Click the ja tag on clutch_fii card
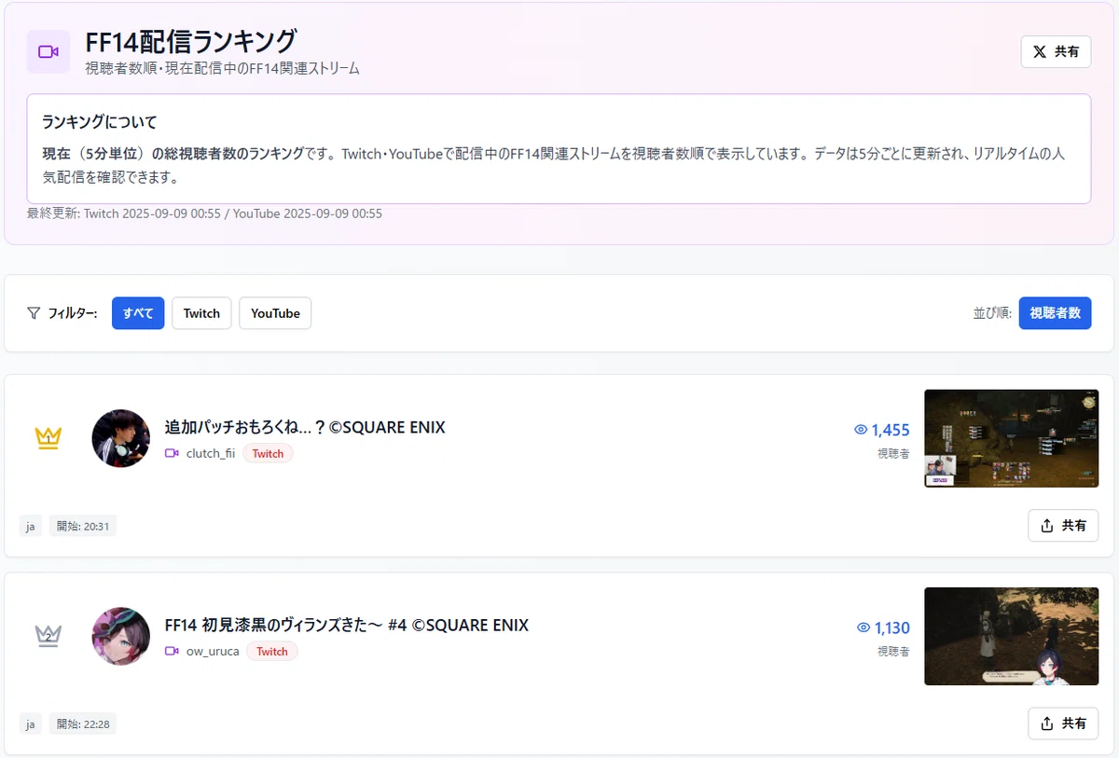The image size is (1119, 758). coord(31,526)
